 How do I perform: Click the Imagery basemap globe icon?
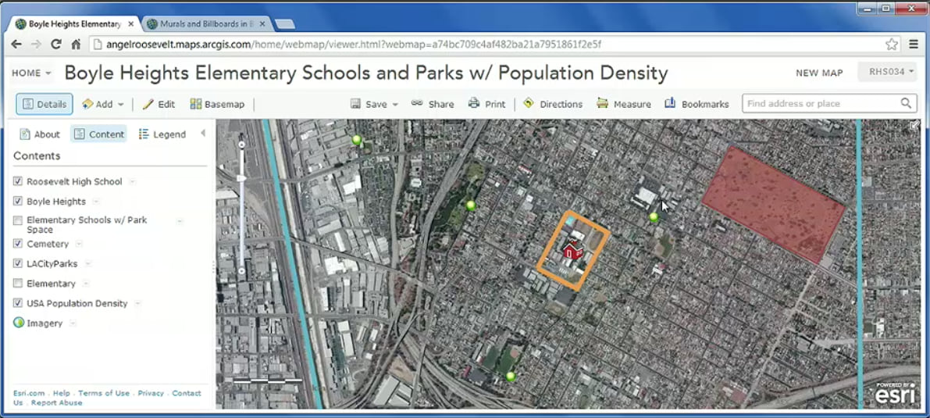point(19,323)
